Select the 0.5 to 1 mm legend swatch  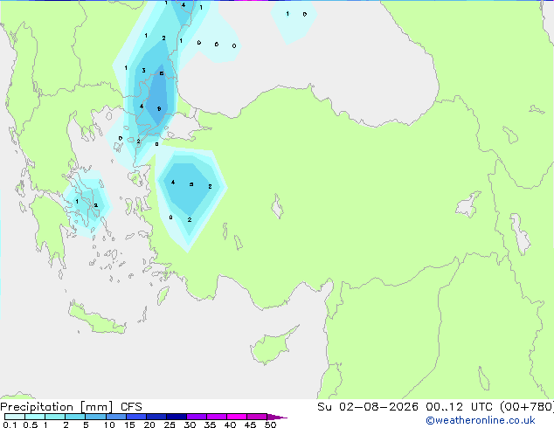(35, 417)
